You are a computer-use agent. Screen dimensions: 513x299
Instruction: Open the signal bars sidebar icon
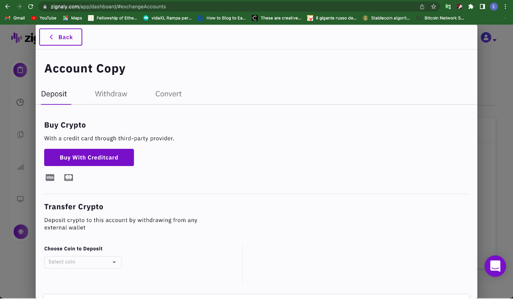(20, 167)
